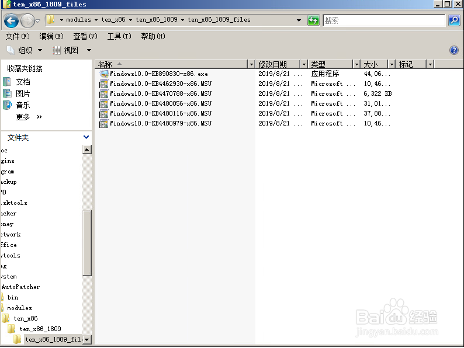Click the folder tree scroll up arrow
This screenshot has height=348, width=464.
point(86,149)
